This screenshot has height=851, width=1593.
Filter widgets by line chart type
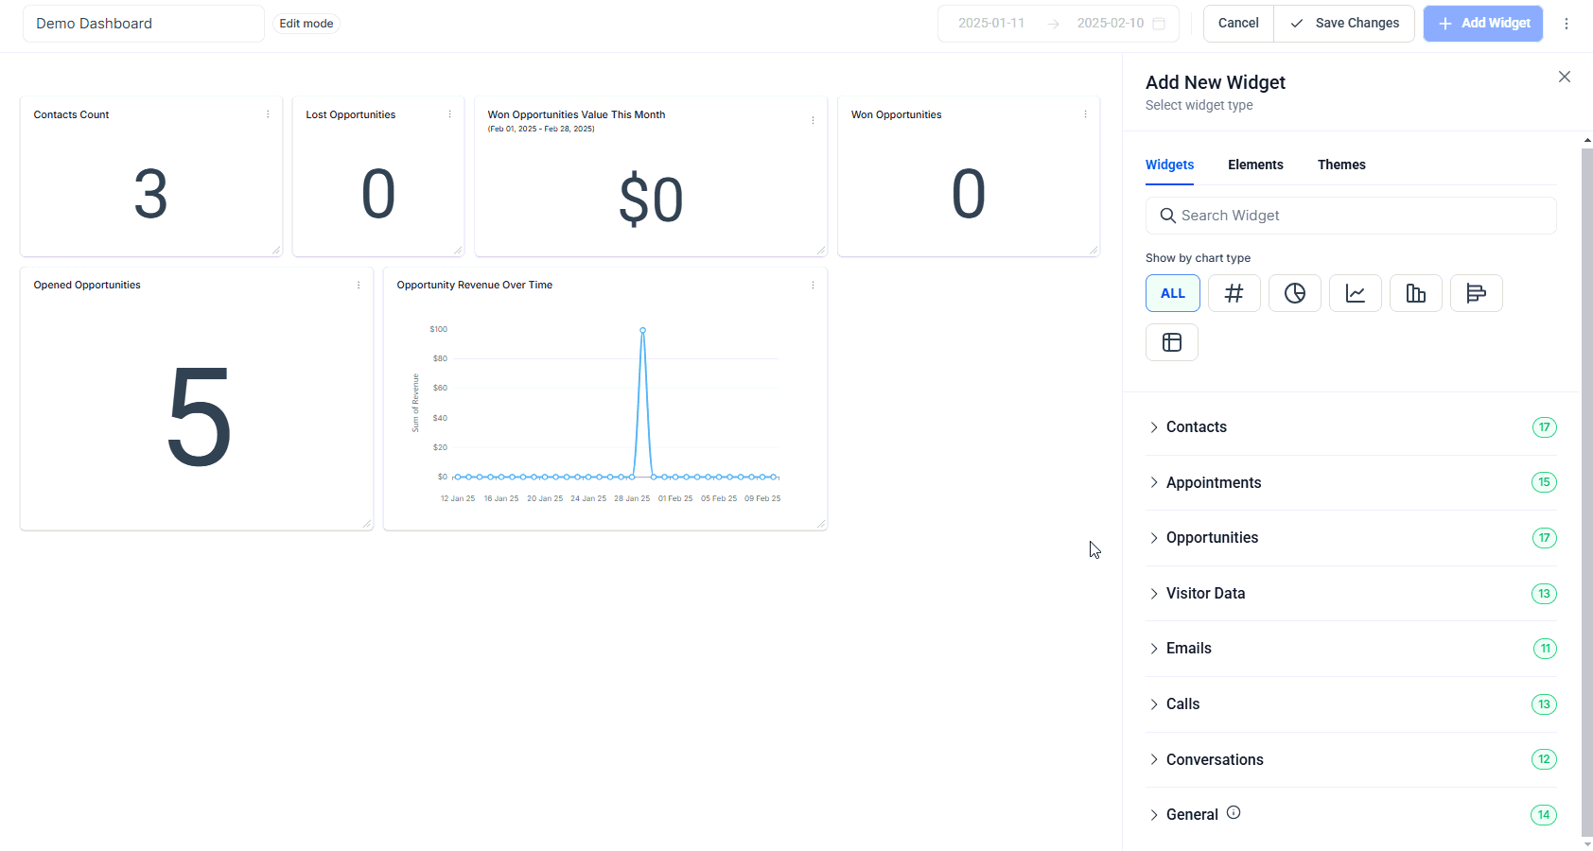click(1355, 293)
